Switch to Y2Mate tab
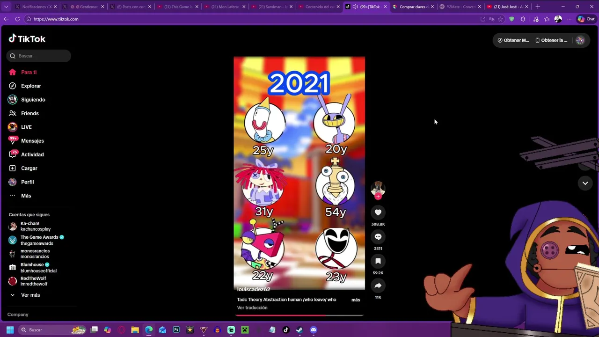599x337 pixels. point(460,7)
